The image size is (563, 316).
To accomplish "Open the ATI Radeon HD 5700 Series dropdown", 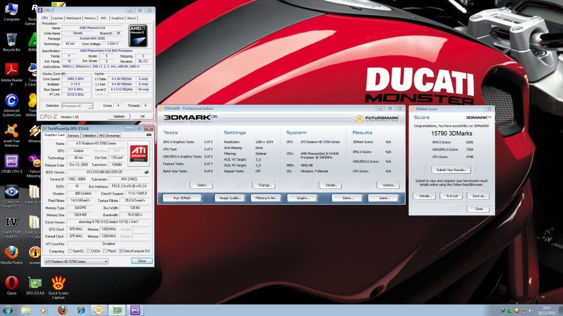I will (x=76, y=262).
